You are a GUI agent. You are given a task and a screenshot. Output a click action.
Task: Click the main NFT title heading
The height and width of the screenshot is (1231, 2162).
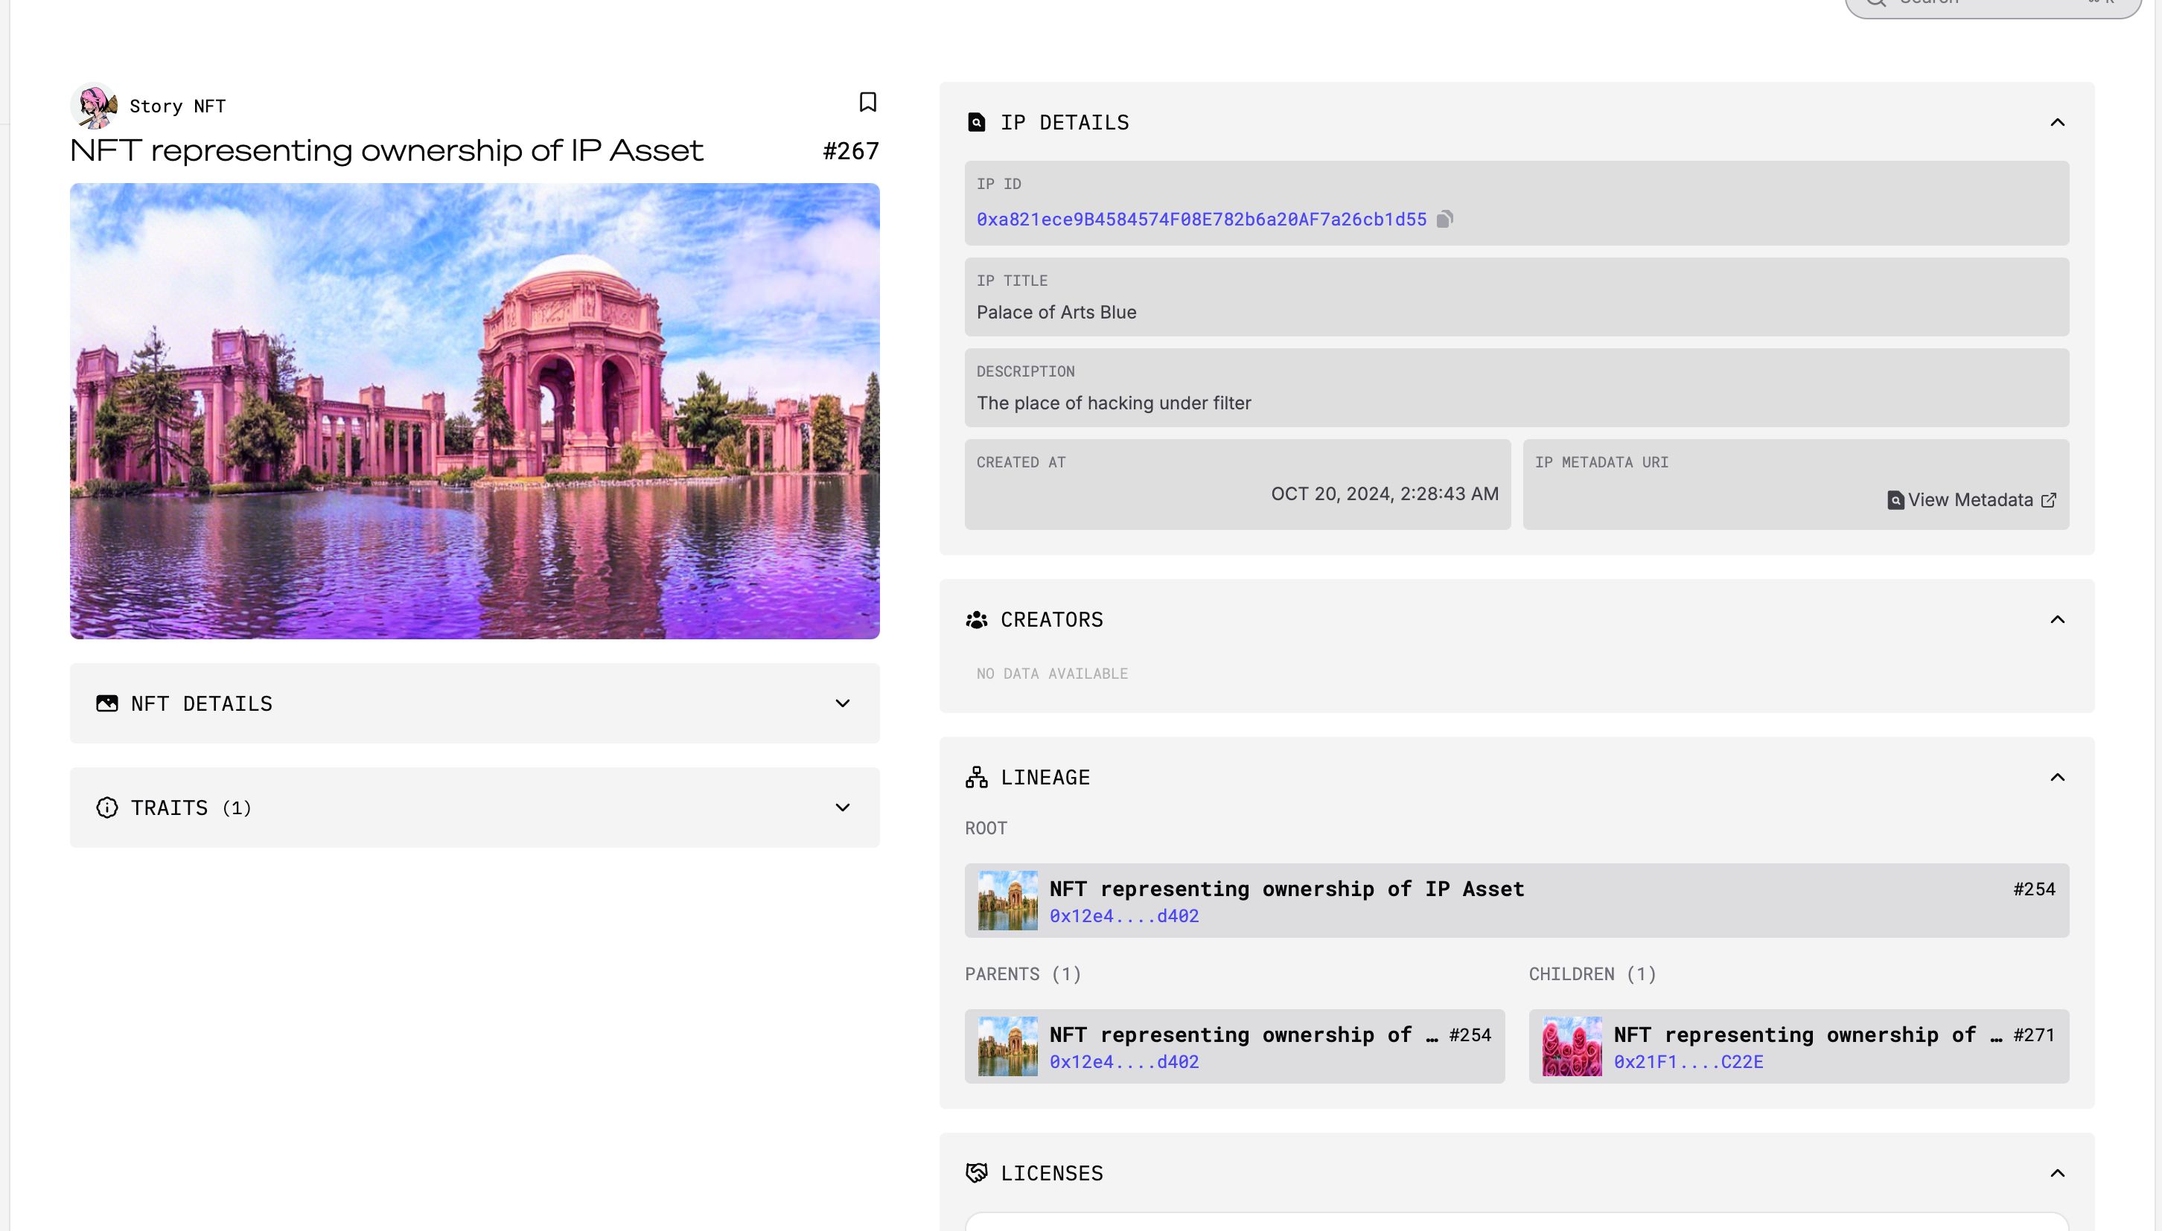386,150
